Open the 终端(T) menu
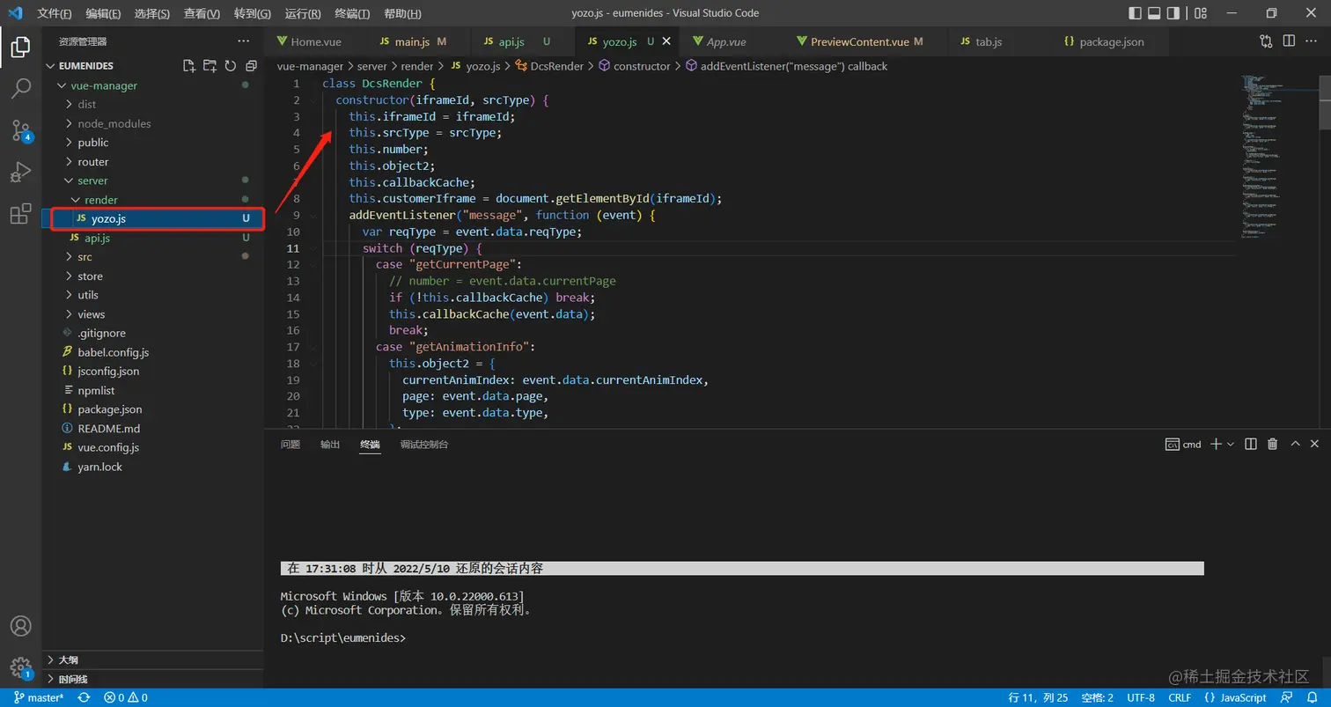The image size is (1331, 707). pos(353,13)
